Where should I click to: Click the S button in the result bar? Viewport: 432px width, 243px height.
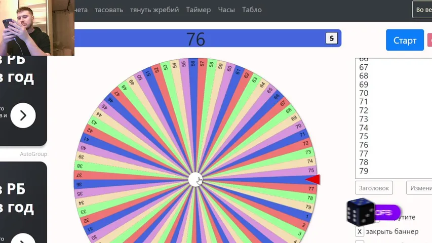[331, 38]
